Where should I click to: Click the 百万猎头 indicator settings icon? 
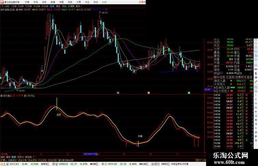click(1, 96)
